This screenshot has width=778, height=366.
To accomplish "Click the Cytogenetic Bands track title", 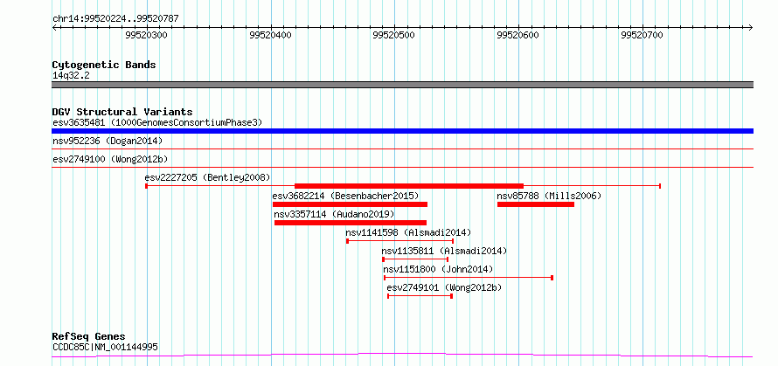I will point(104,65).
